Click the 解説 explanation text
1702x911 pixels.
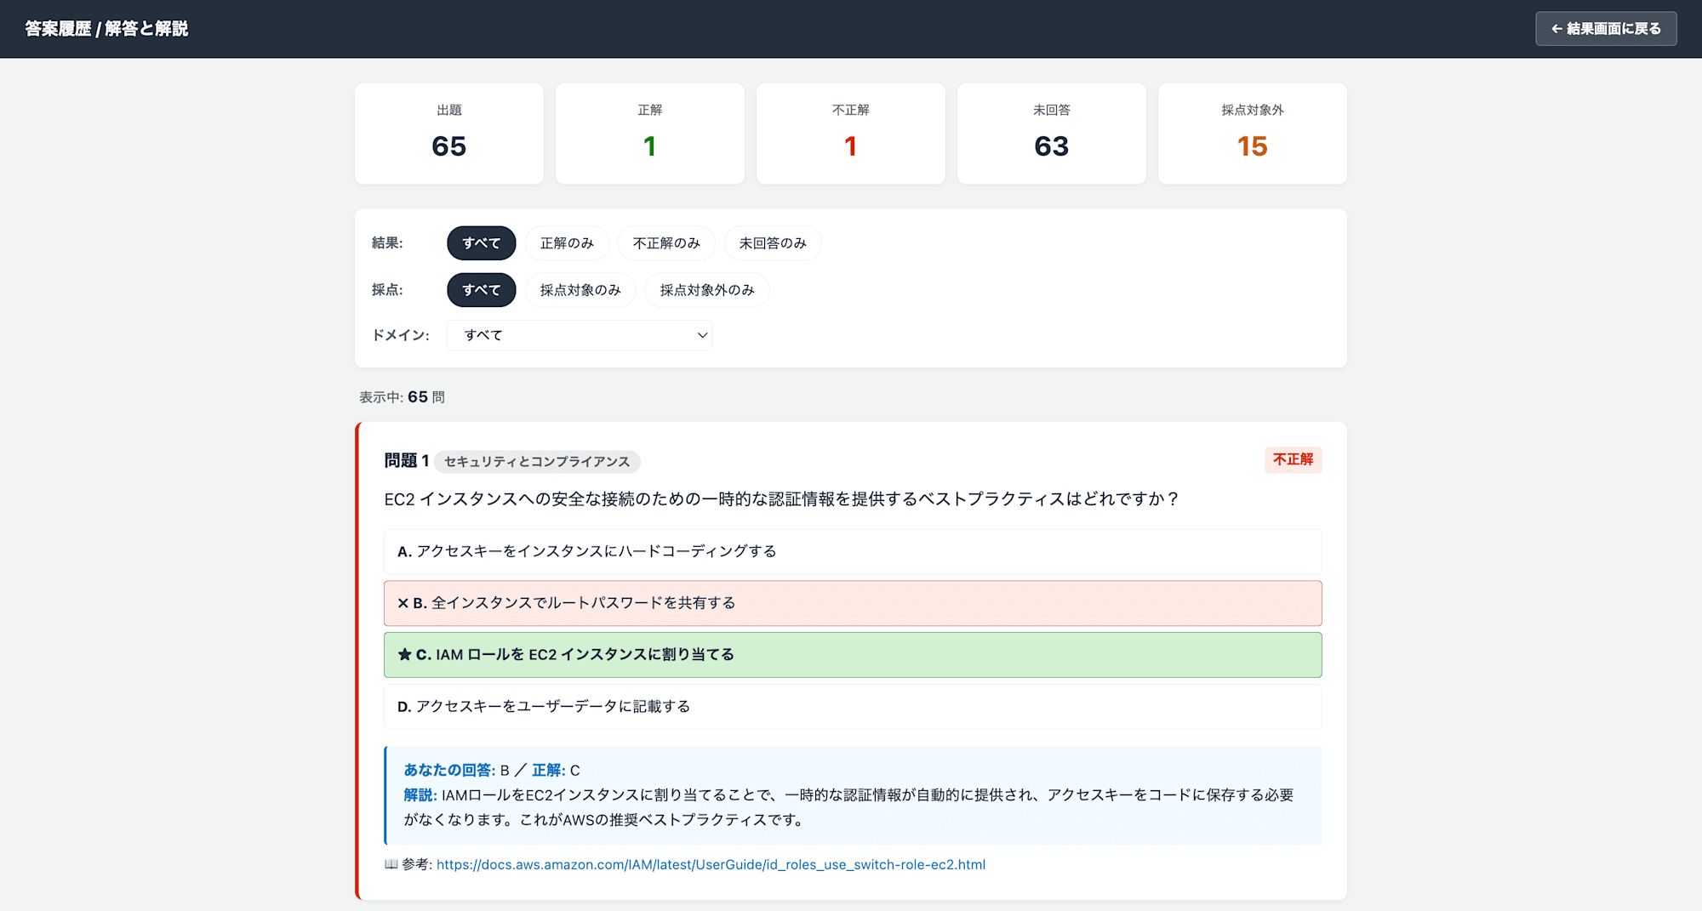click(848, 807)
